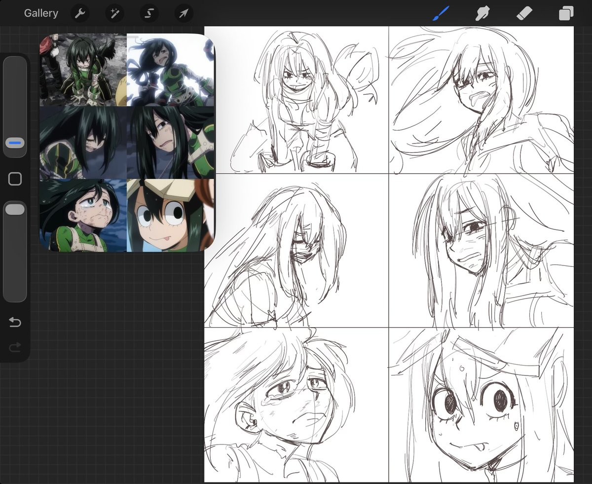Open the Selection tool
Viewport: 592px width, 484px height.
point(149,13)
